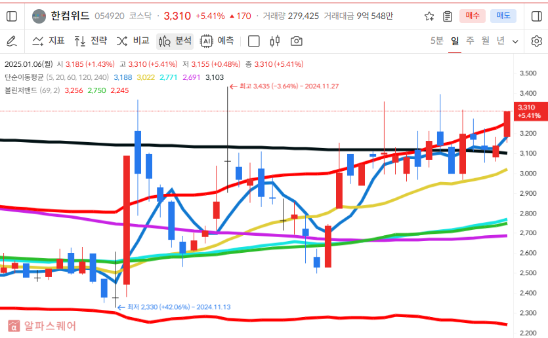Add stock to favorites with star icon
Image resolution: width=548 pixels, height=338 pixels.
[x=429, y=16]
